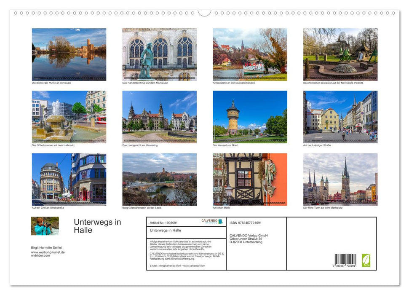This screenshot has width=409, height=295.
Task: Select the Saalepromenade boat landing image
Action: point(250,54)
